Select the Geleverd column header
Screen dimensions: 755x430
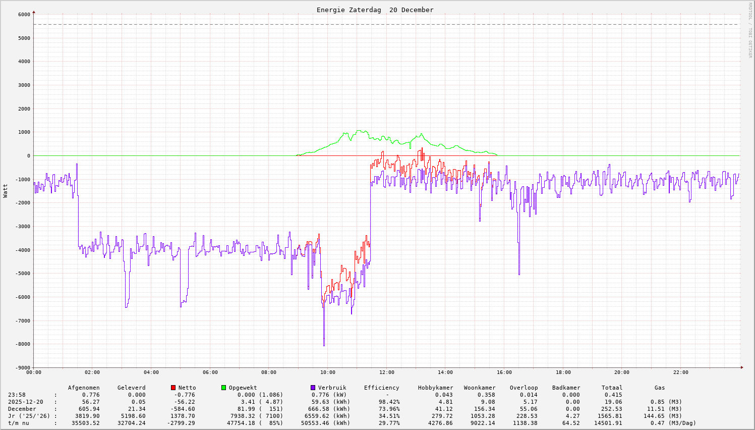[131, 388]
